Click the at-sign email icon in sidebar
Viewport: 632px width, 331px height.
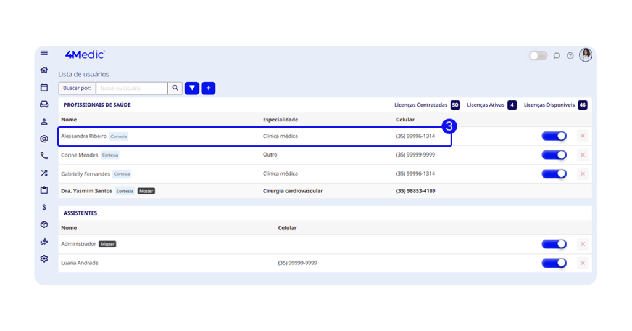tap(44, 139)
